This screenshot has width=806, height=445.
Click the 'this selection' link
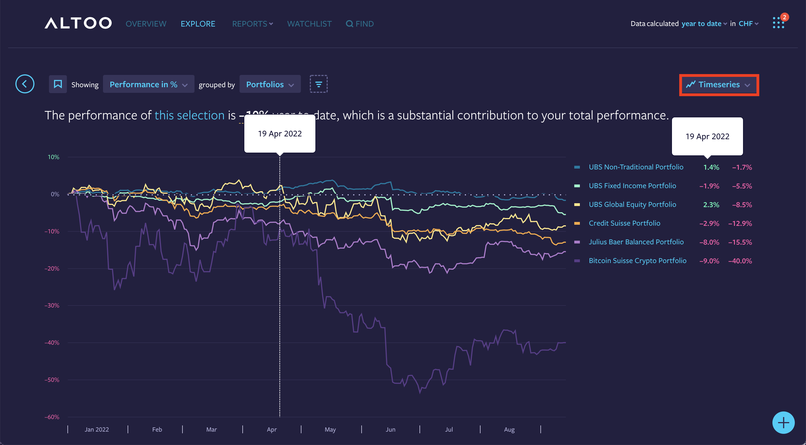coord(189,115)
